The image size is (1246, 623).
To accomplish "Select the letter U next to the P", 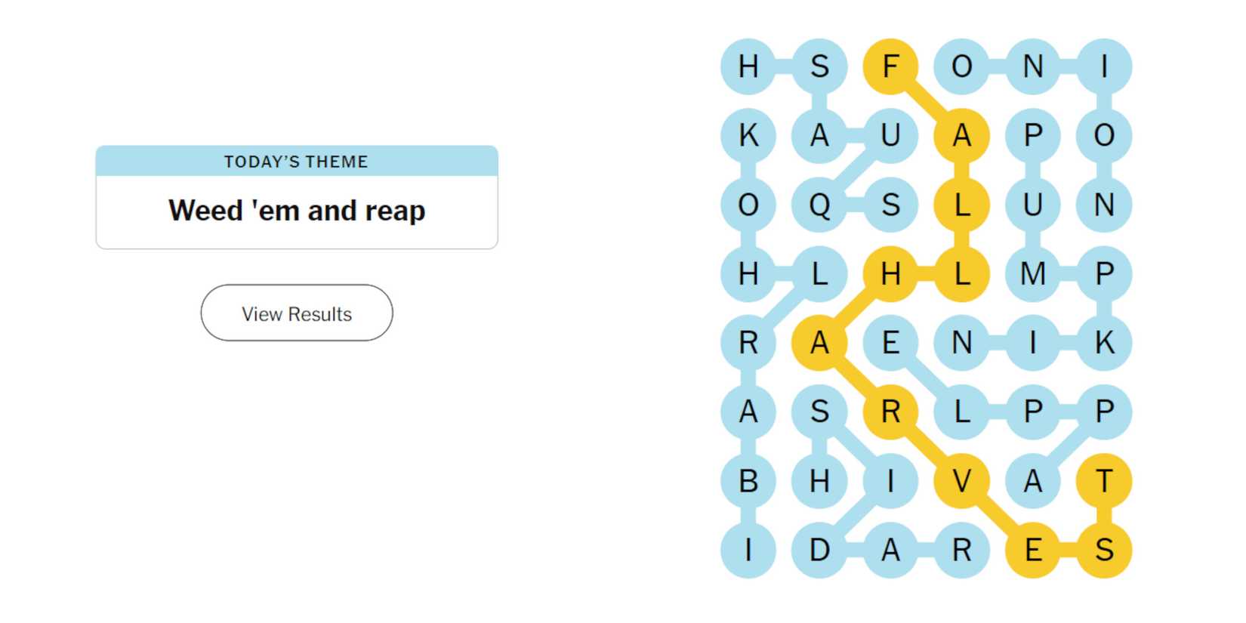I will [1032, 204].
